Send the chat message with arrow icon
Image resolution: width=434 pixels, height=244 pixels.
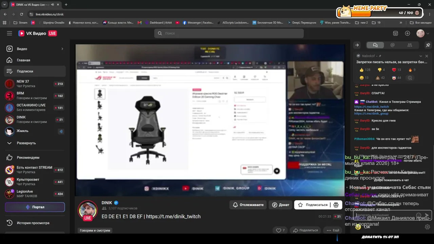427,215
